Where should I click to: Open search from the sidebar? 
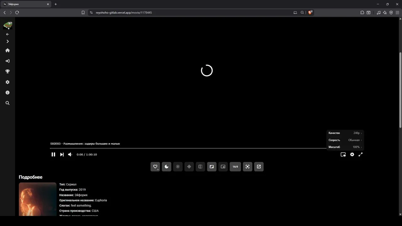tap(8, 103)
